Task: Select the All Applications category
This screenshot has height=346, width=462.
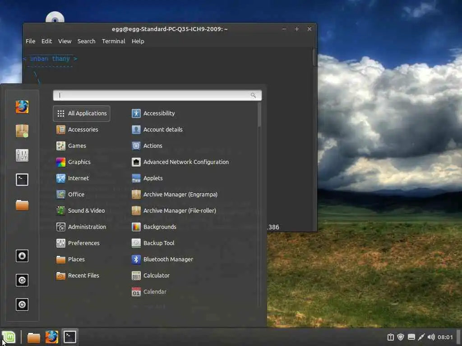Action: [82, 113]
